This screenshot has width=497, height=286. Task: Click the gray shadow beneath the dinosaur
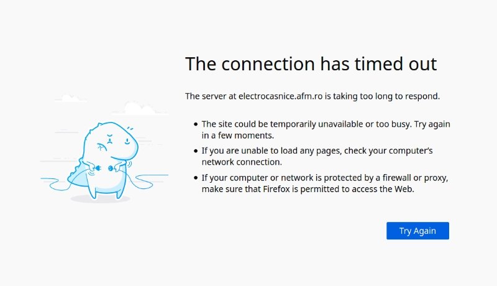coord(99,199)
